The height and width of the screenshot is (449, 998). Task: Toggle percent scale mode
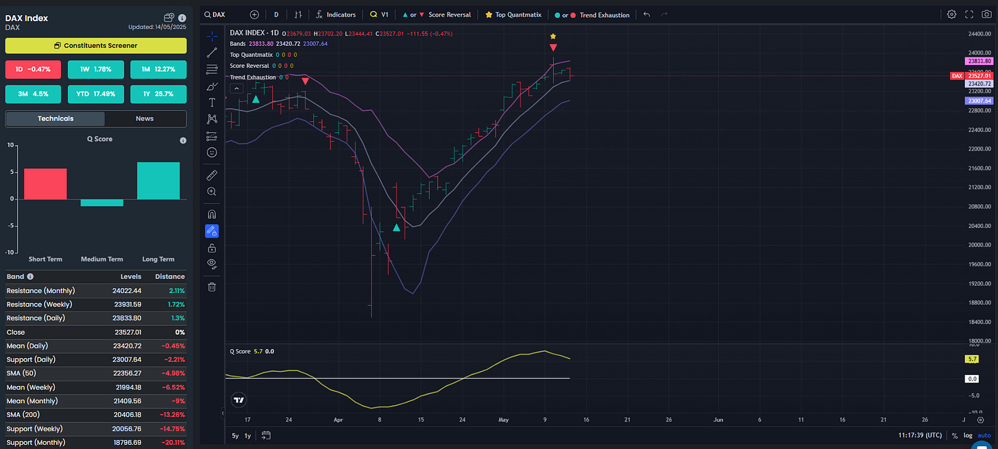[x=954, y=435]
